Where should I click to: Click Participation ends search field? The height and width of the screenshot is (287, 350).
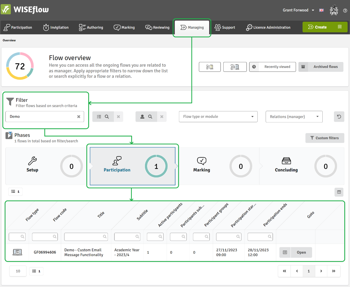coord(260,237)
